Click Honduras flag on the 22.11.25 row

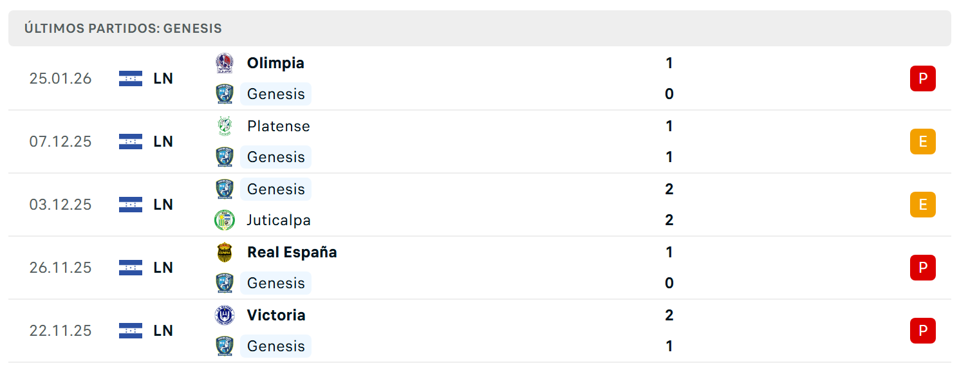click(131, 331)
